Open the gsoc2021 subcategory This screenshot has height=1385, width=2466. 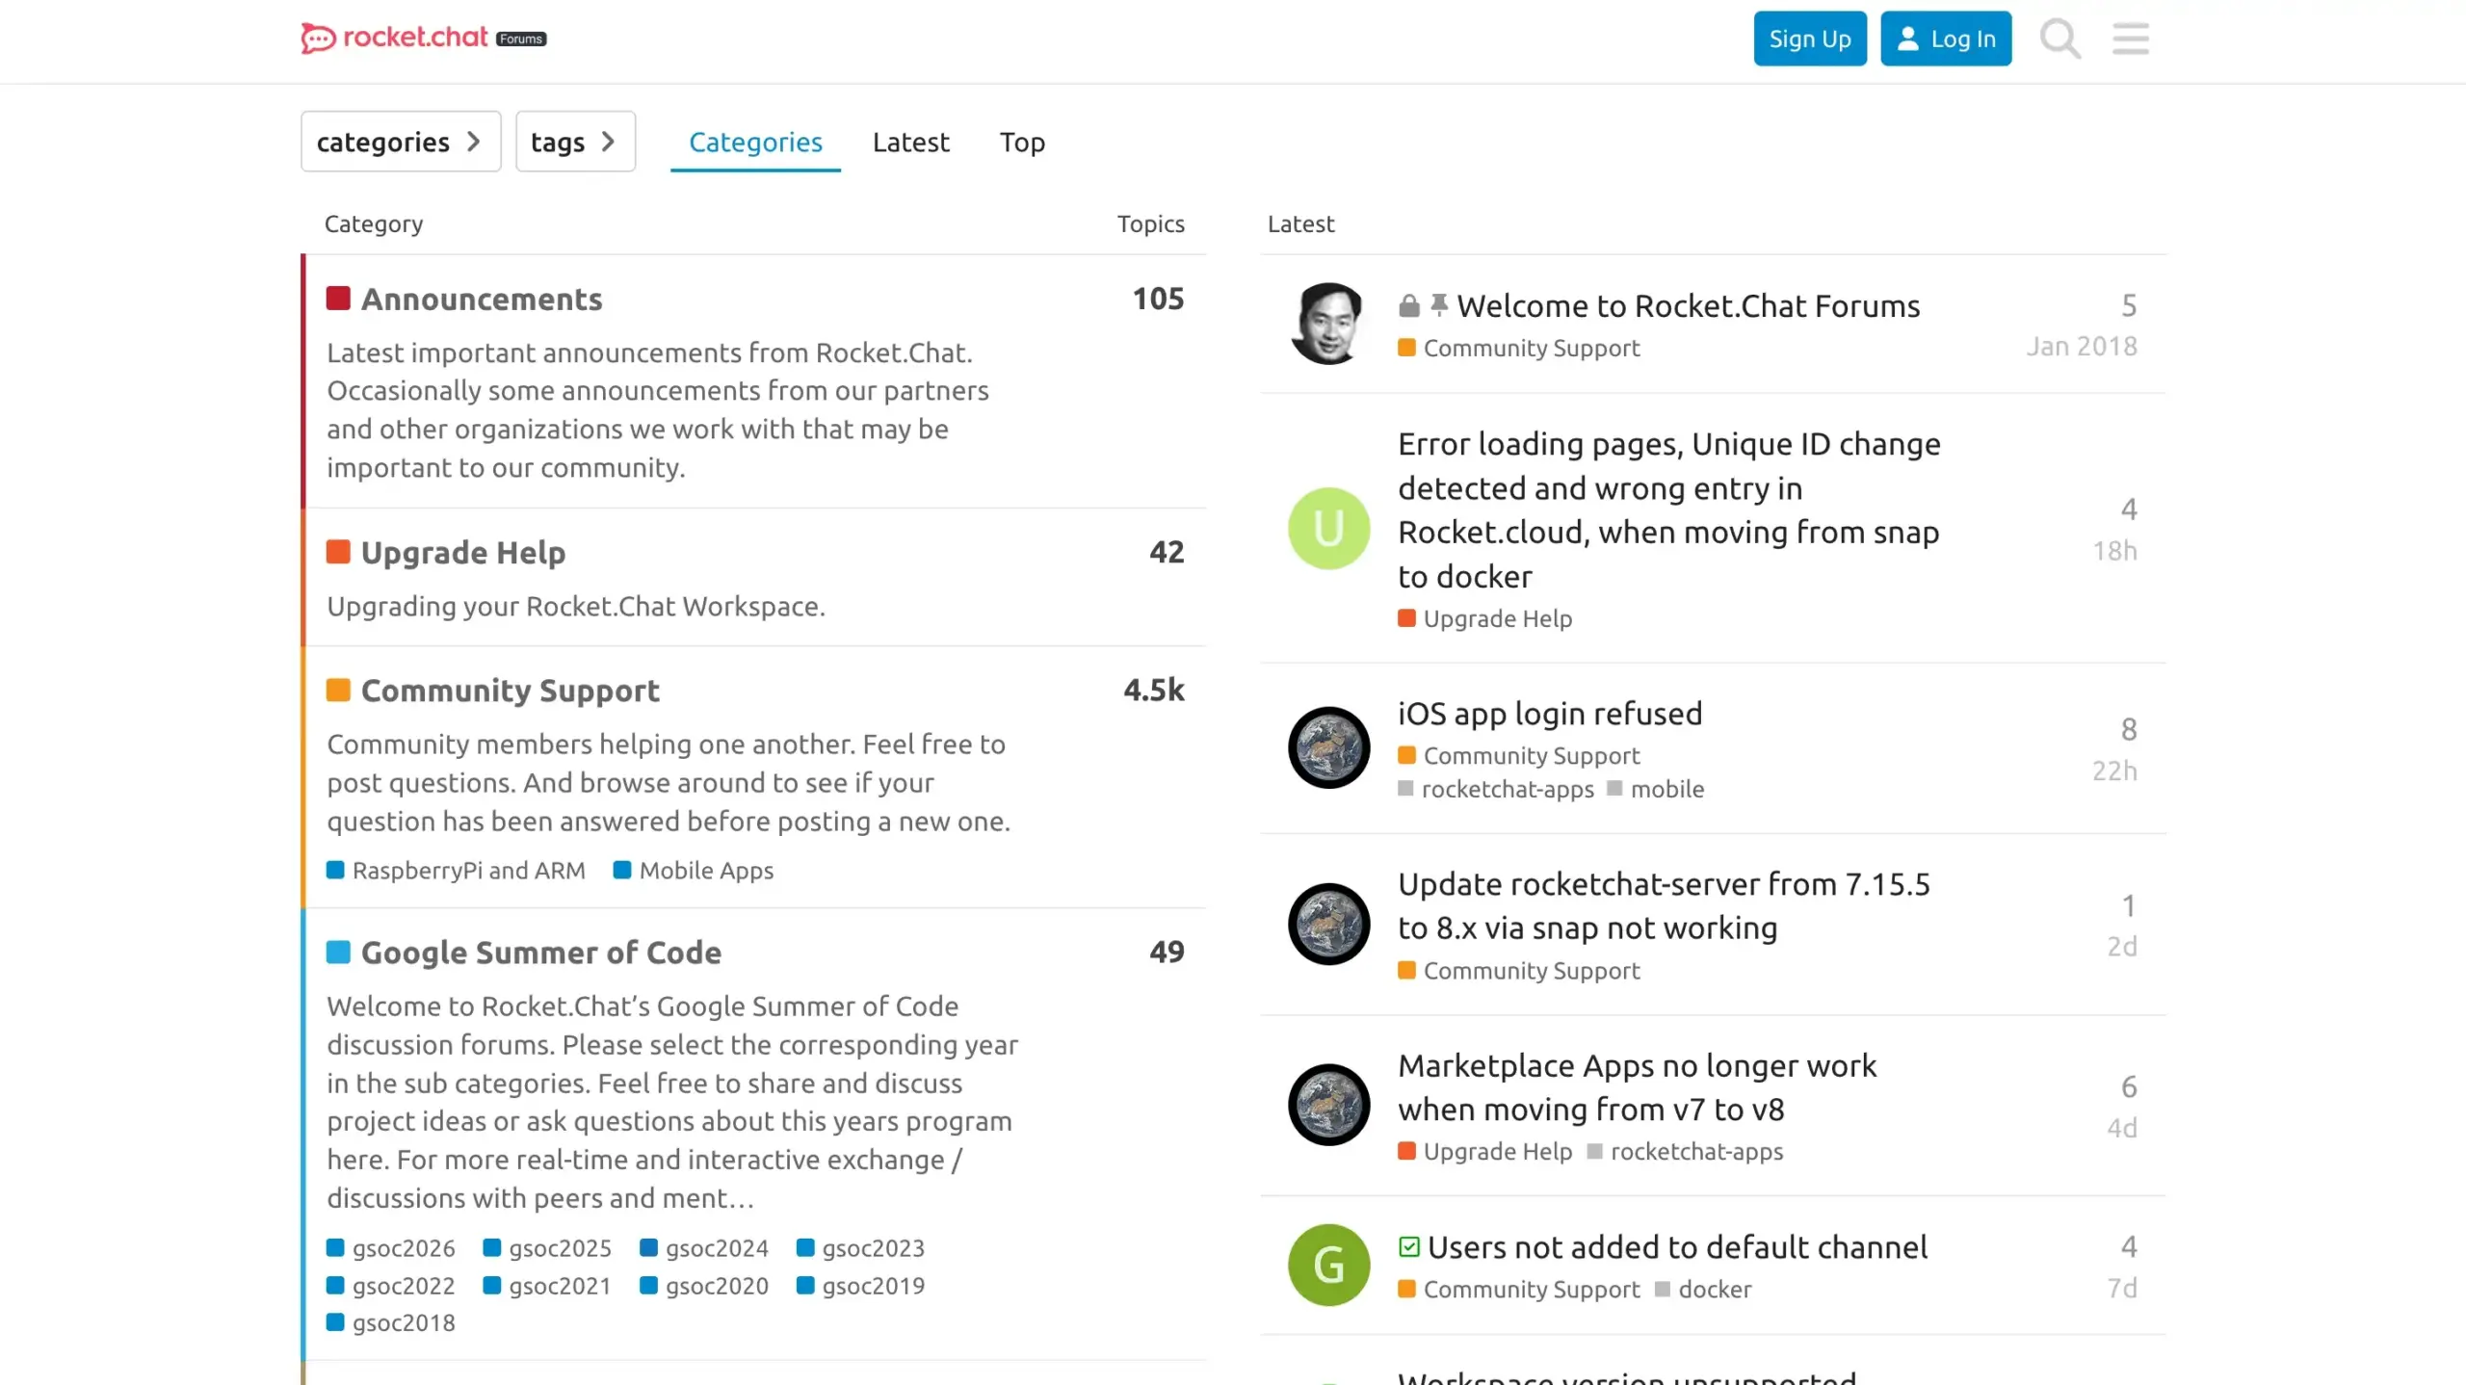[547, 1286]
